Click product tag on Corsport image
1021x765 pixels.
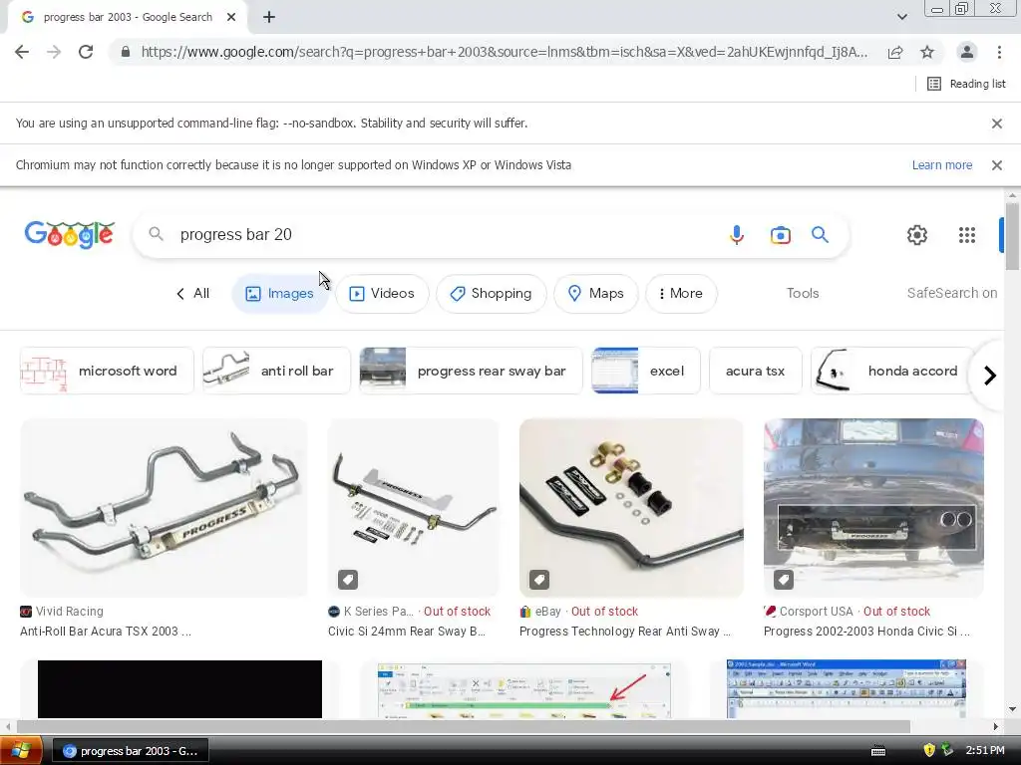tap(784, 579)
